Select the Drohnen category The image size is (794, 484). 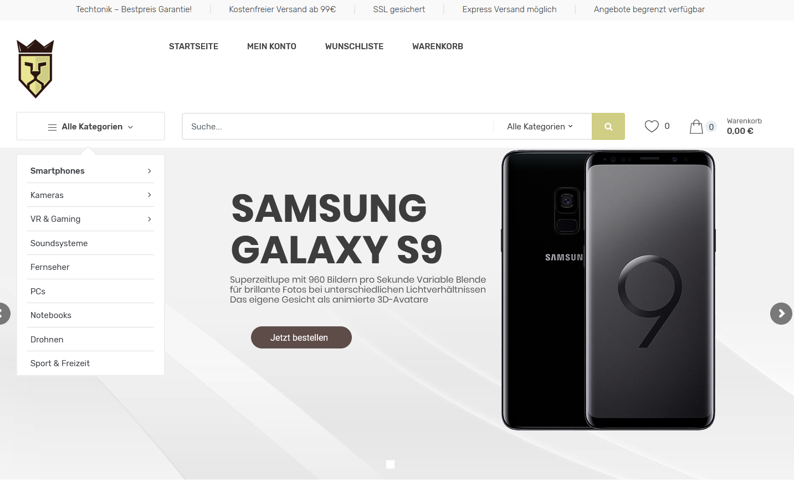click(47, 340)
